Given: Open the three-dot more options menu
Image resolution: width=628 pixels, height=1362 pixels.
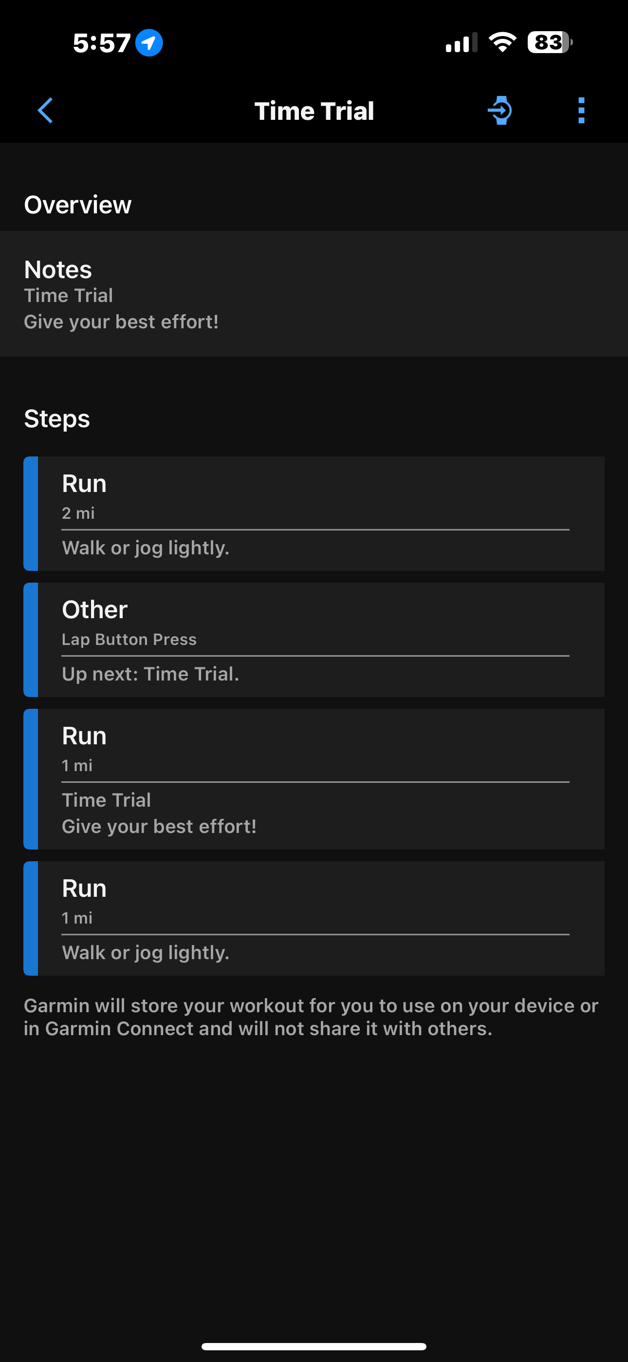Looking at the screenshot, I should point(581,111).
